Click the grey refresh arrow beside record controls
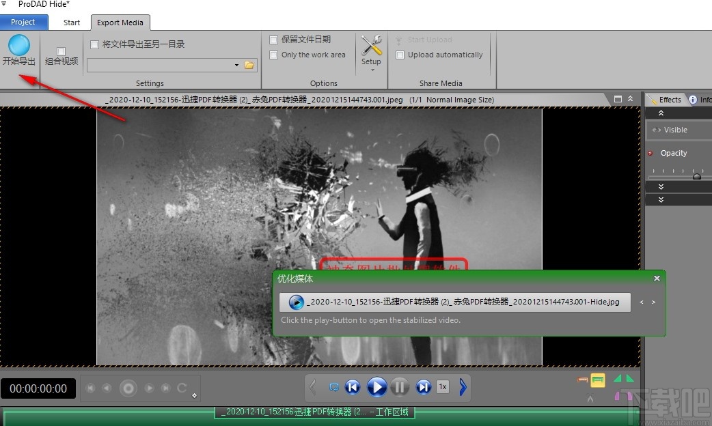Screen dimensions: 712x426 click(182, 388)
